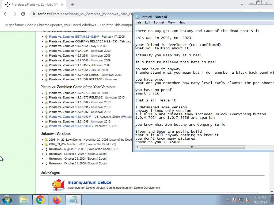
Task: Click folder icon beside 2007_03_03
Action: coord(46,144)
